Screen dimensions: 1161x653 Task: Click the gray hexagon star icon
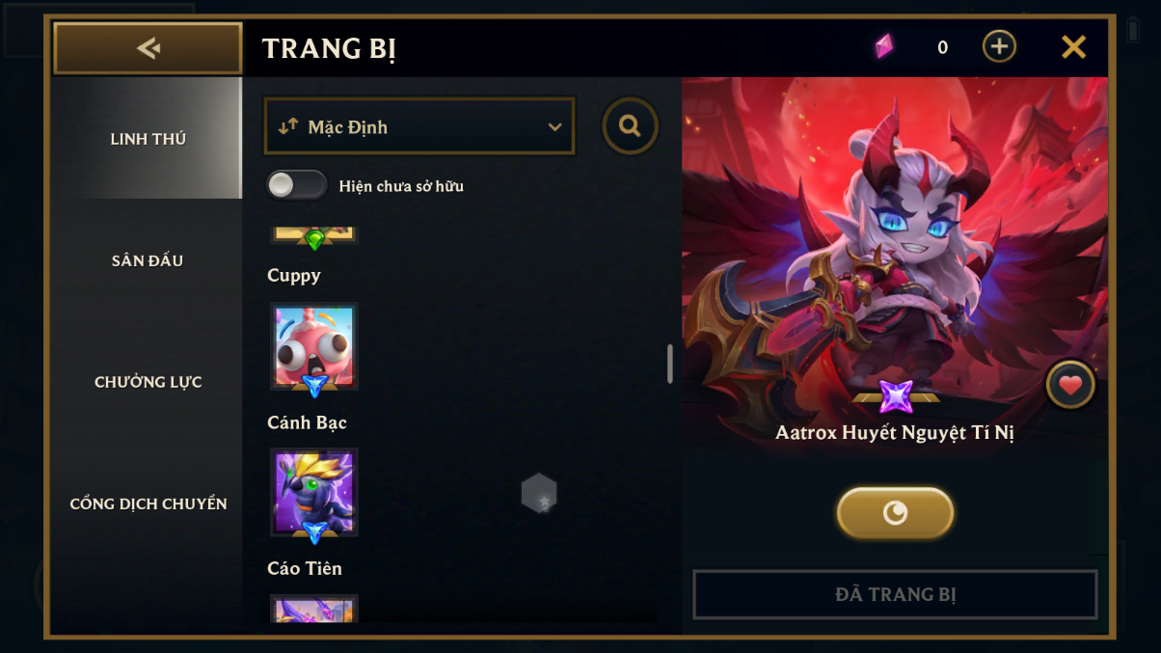[539, 493]
